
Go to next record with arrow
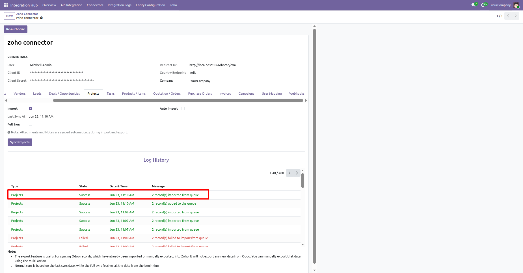tap(516, 16)
